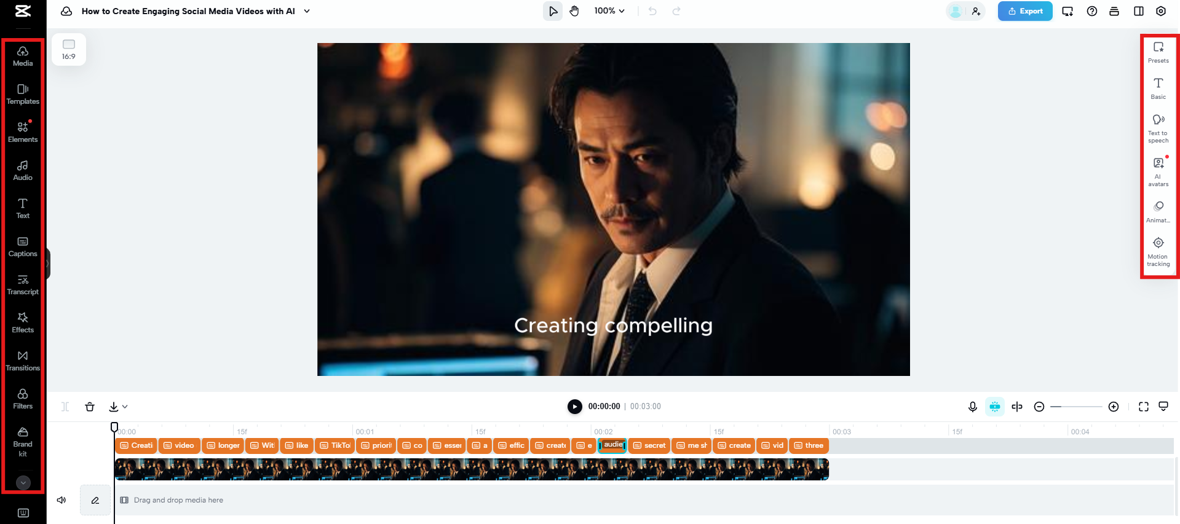The width and height of the screenshot is (1180, 524).
Task: Click the split-at-playhead icon near zoom controls
Action: click(x=1017, y=407)
